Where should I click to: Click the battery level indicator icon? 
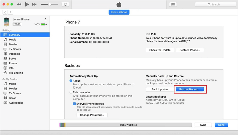point(43,24)
